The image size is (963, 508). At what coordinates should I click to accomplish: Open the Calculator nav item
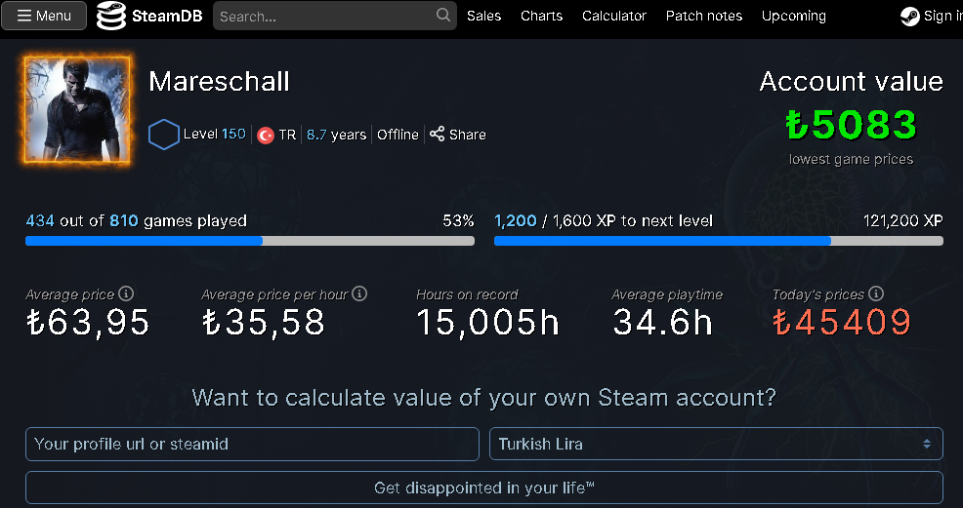coord(614,16)
